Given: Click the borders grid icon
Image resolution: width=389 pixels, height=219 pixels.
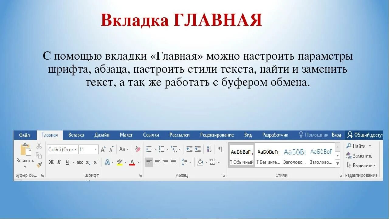Looking at the screenshot, I should click(x=212, y=162).
